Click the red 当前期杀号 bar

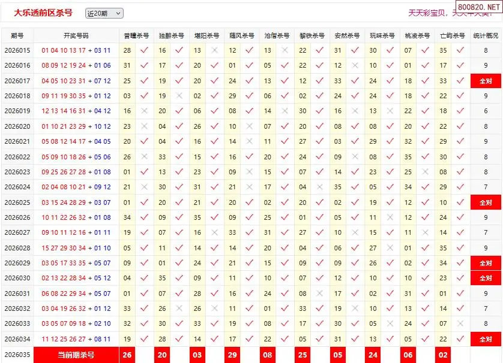[x=76, y=355]
